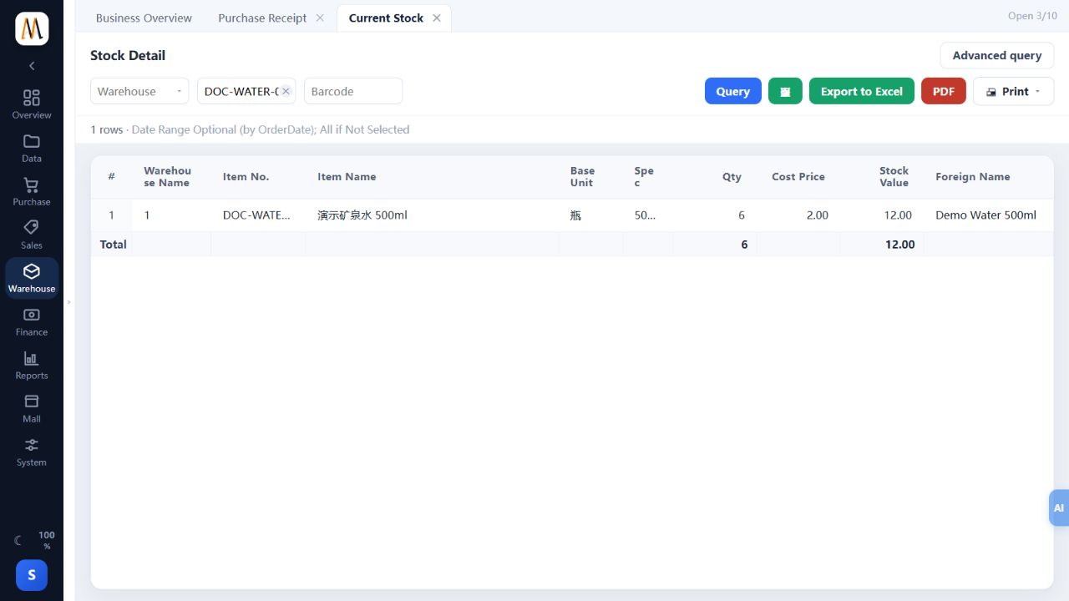Click the DOC-WATE... item number cell
The image size is (1069, 601).
point(256,215)
